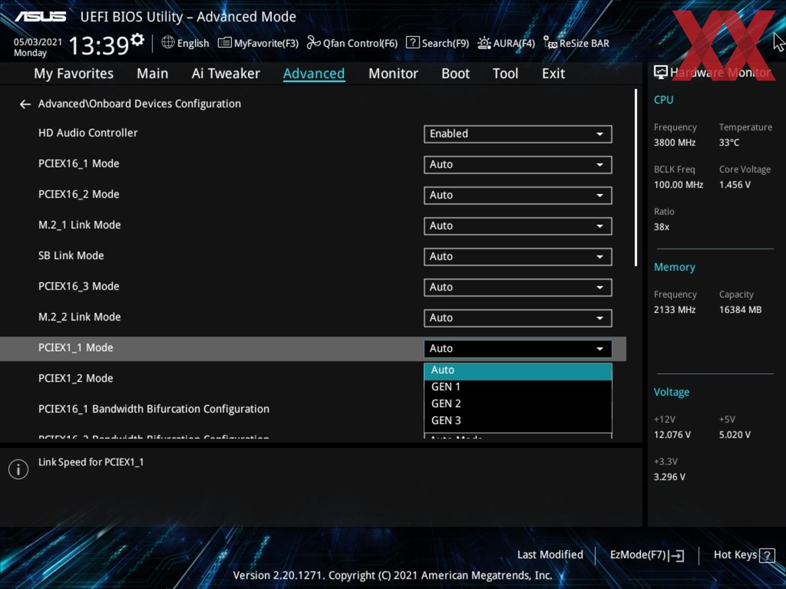Collapse the PCIEX1_1 Mode dropdown
Viewport: 786px width, 589px height.
tap(518, 348)
